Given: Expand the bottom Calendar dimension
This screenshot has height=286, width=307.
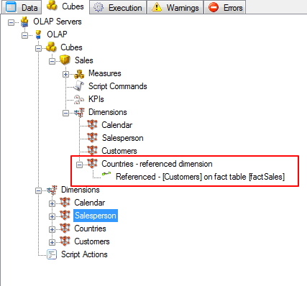Looking at the screenshot, I should tap(52, 203).
